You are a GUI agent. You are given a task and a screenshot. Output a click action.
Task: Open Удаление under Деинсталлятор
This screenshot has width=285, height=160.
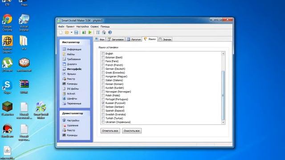tap(70, 125)
